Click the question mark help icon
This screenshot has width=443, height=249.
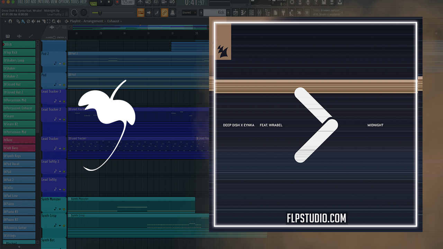pyautogui.click(x=316, y=2)
